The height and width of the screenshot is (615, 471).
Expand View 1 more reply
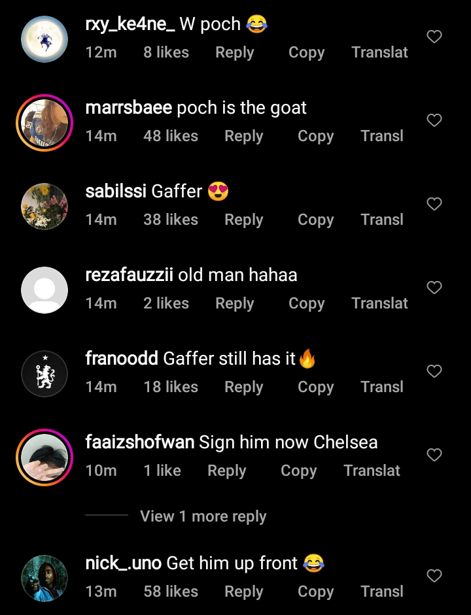pos(203,516)
